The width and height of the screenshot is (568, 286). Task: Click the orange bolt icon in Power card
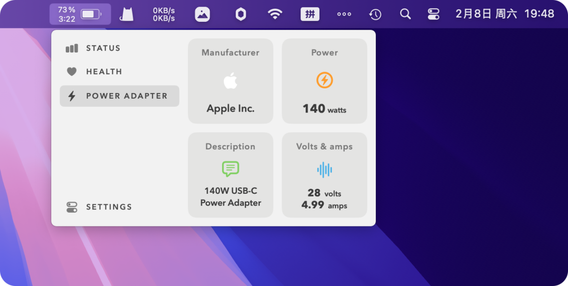click(325, 80)
